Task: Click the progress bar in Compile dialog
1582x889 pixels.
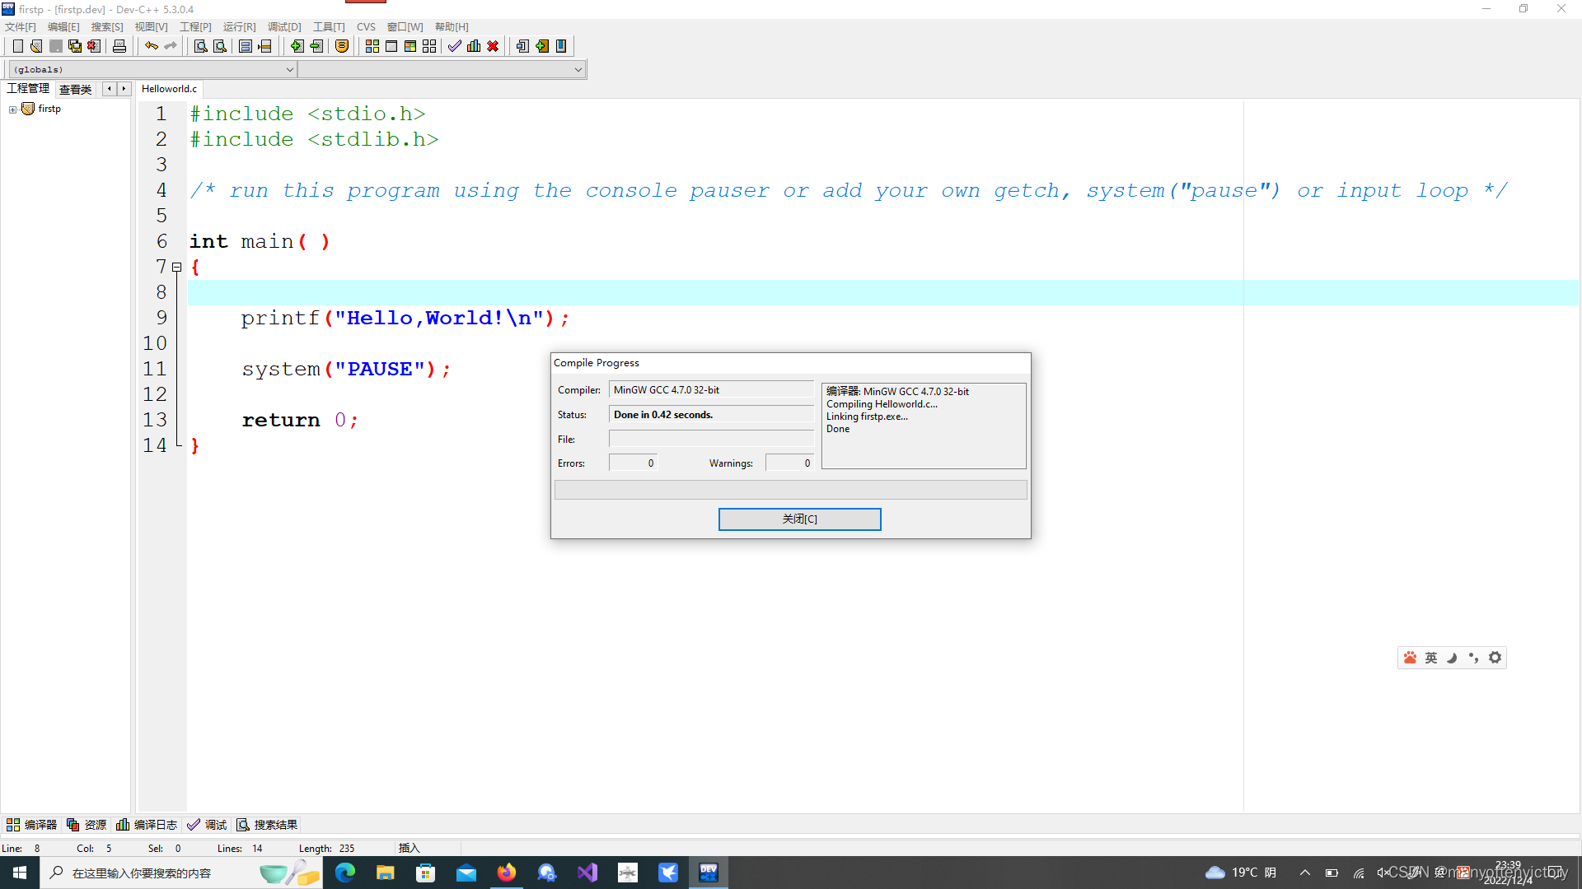Action: click(x=790, y=488)
